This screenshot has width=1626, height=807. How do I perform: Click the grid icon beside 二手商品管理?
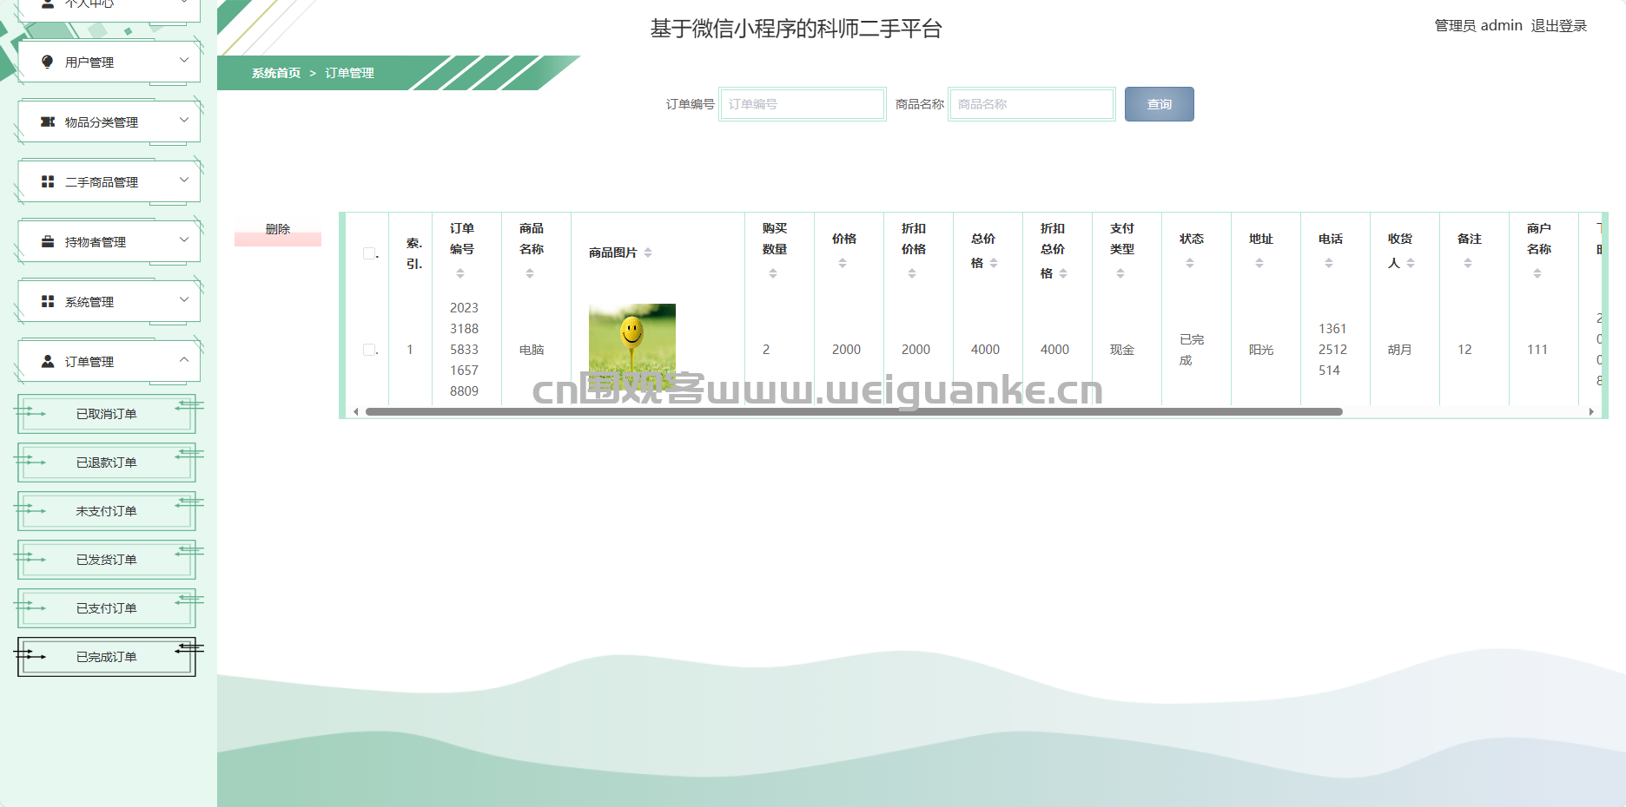coord(48,181)
